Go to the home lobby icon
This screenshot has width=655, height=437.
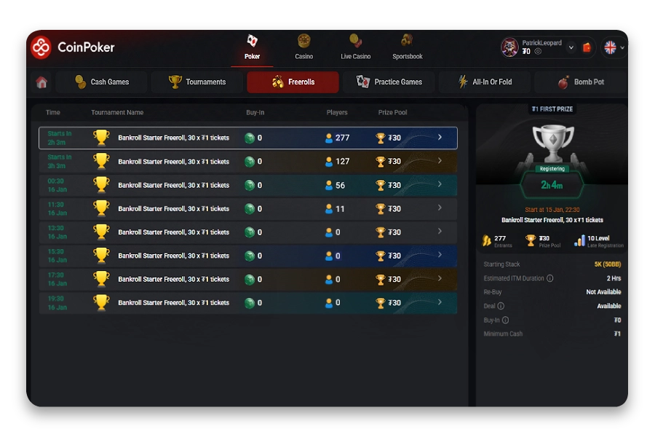click(x=42, y=82)
